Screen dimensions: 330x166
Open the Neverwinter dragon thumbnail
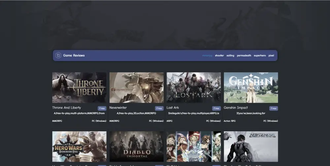[136, 87]
